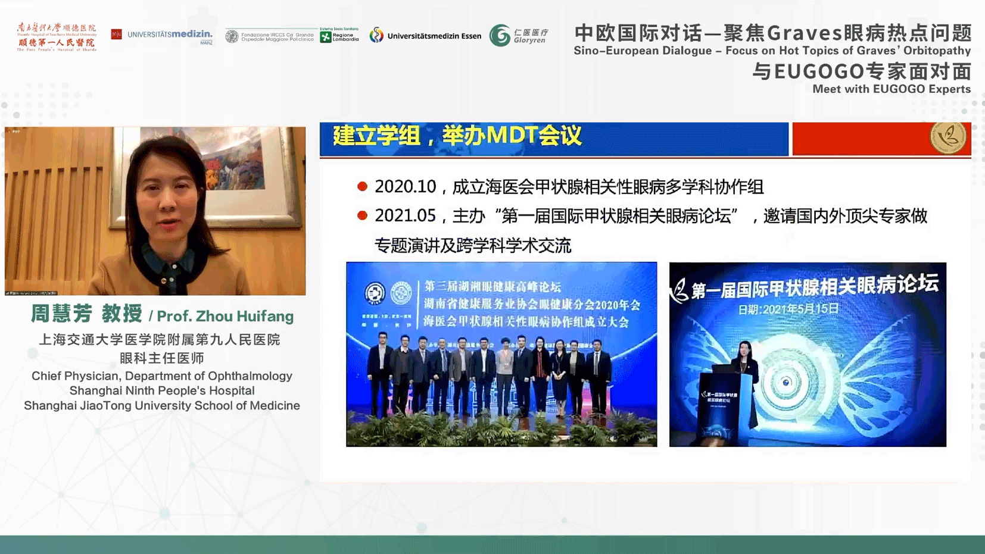Click the Shunde First People's Hospital logo
This screenshot has height=554, width=985.
click(x=57, y=36)
